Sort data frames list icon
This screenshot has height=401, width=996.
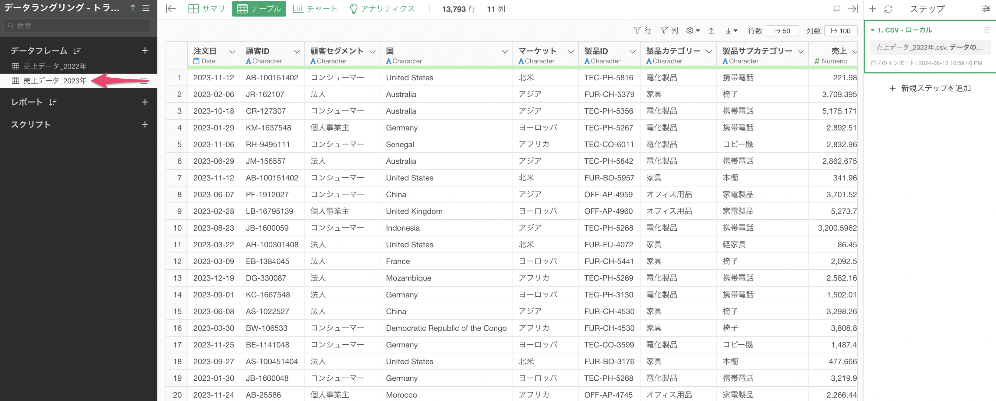77,51
